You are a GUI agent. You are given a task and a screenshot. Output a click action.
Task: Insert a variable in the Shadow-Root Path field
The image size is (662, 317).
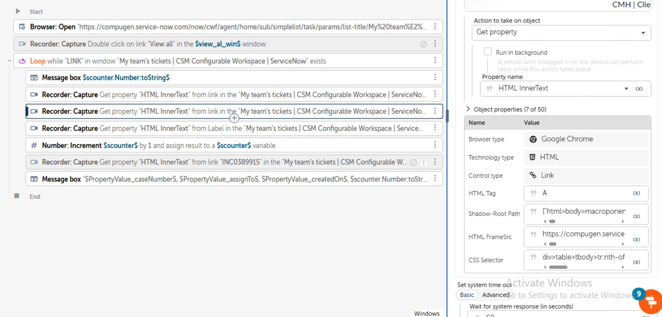point(637,216)
